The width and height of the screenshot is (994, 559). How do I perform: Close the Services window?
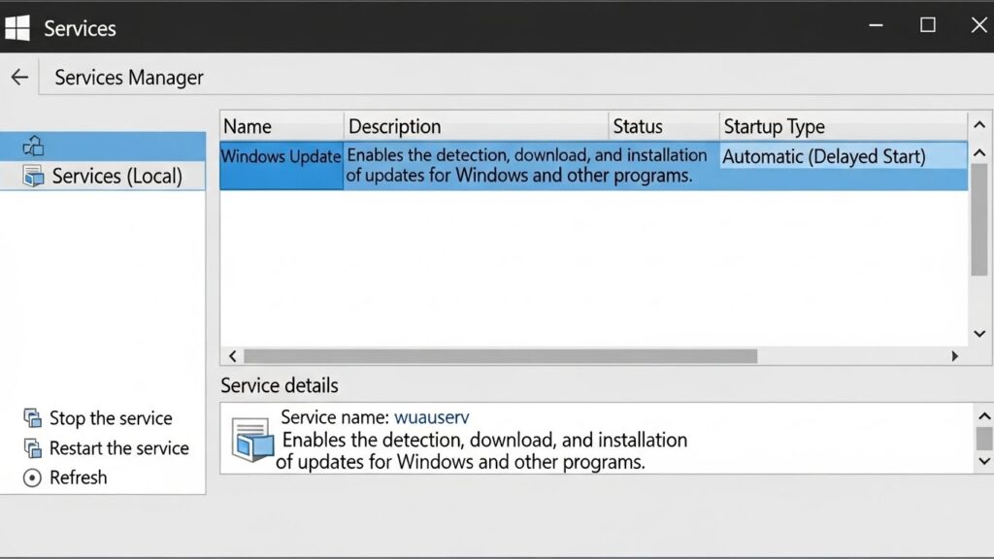979,25
